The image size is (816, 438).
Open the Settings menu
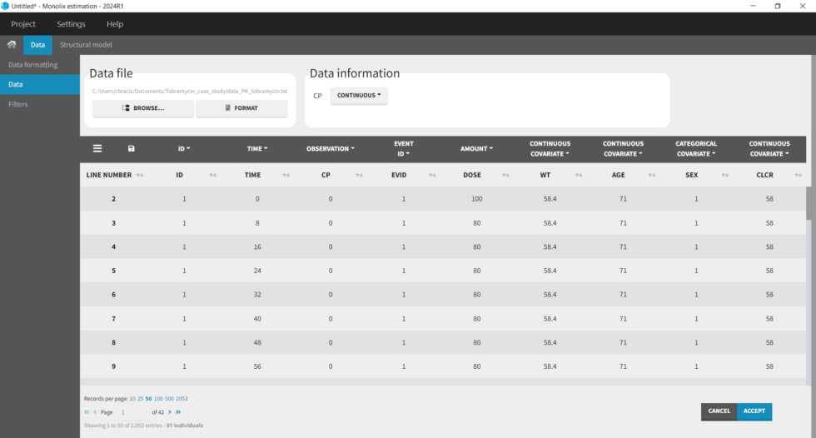tap(71, 24)
